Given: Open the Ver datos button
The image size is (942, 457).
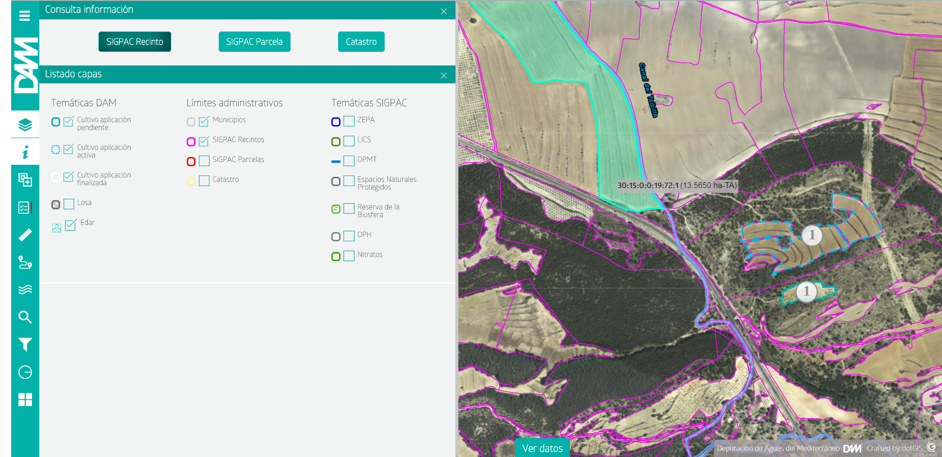Looking at the screenshot, I should click(542, 448).
